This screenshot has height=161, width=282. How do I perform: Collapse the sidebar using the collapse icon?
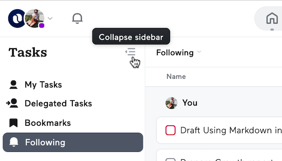tap(130, 52)
